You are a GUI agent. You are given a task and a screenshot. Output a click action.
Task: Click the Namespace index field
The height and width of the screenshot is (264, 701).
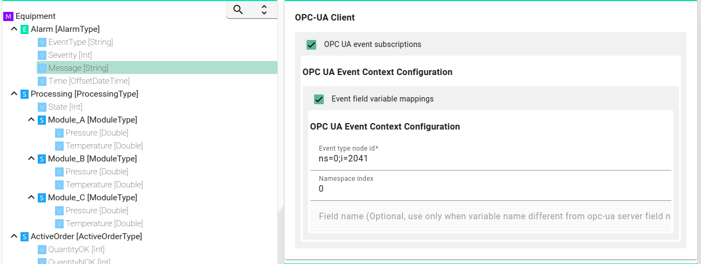click(x=491, y=186)
